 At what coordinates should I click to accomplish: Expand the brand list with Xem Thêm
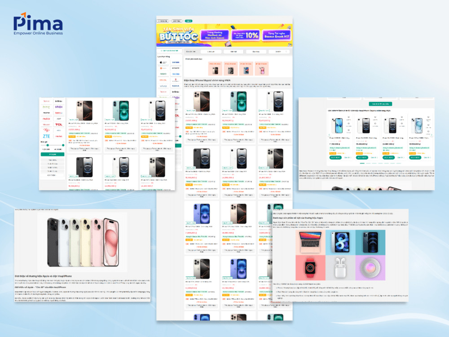pos(52,174)
